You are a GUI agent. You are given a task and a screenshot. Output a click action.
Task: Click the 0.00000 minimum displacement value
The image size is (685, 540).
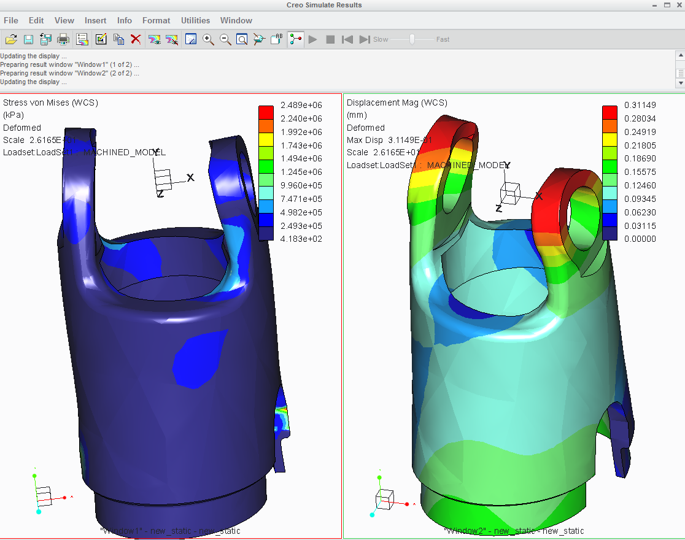640,239
